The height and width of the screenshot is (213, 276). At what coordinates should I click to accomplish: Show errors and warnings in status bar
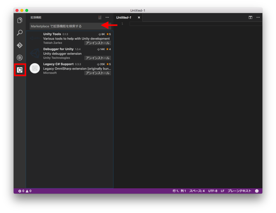(25, 191)
